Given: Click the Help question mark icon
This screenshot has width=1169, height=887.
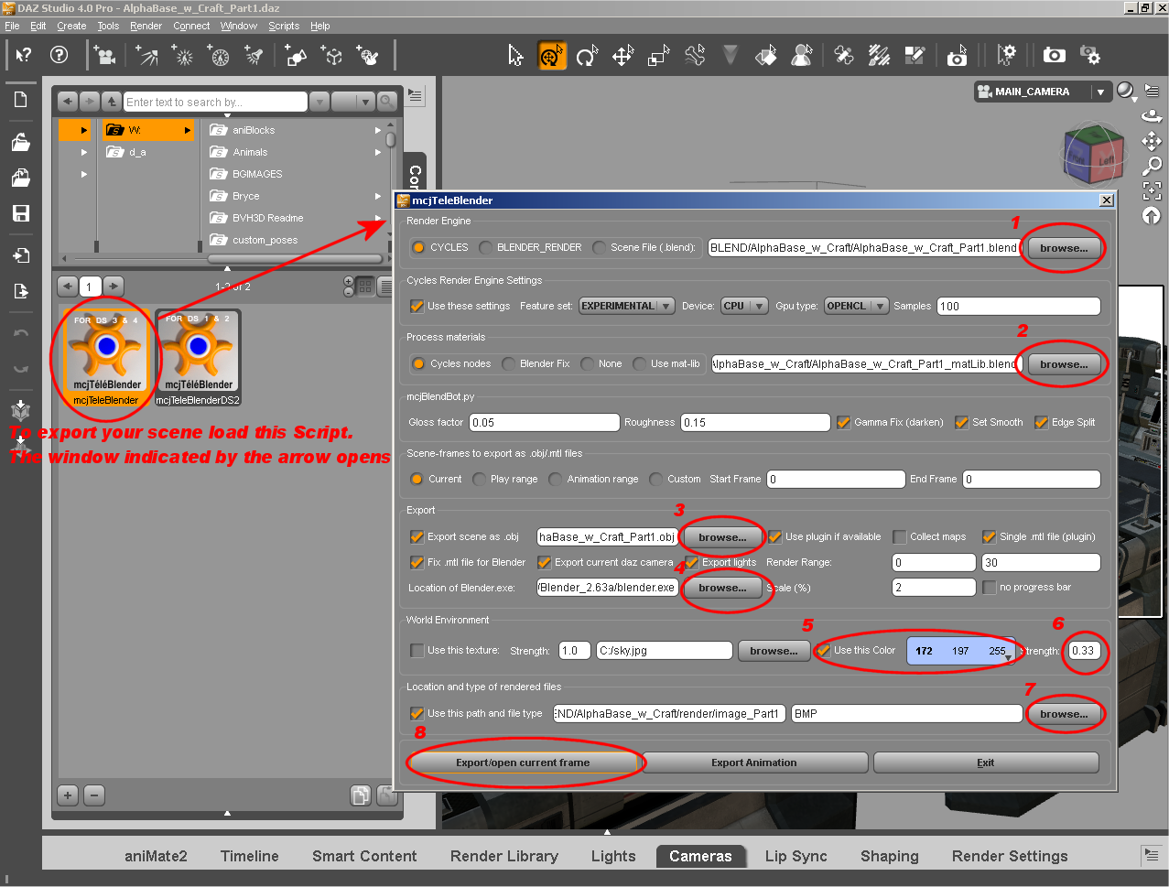Looking at the screenshot, I should click(x=60, y=55).
